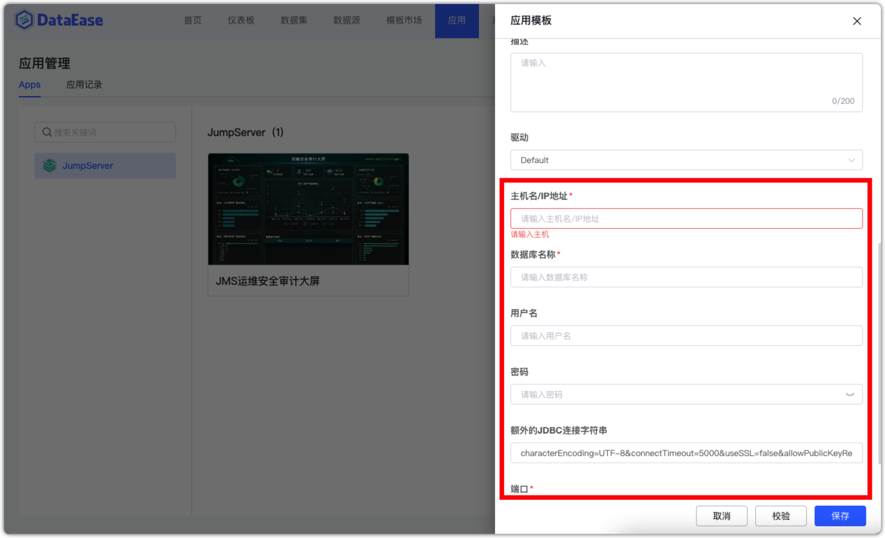885x538 pixels.
Task: Toggle password visibility eye icon
Action: point(850,394)
